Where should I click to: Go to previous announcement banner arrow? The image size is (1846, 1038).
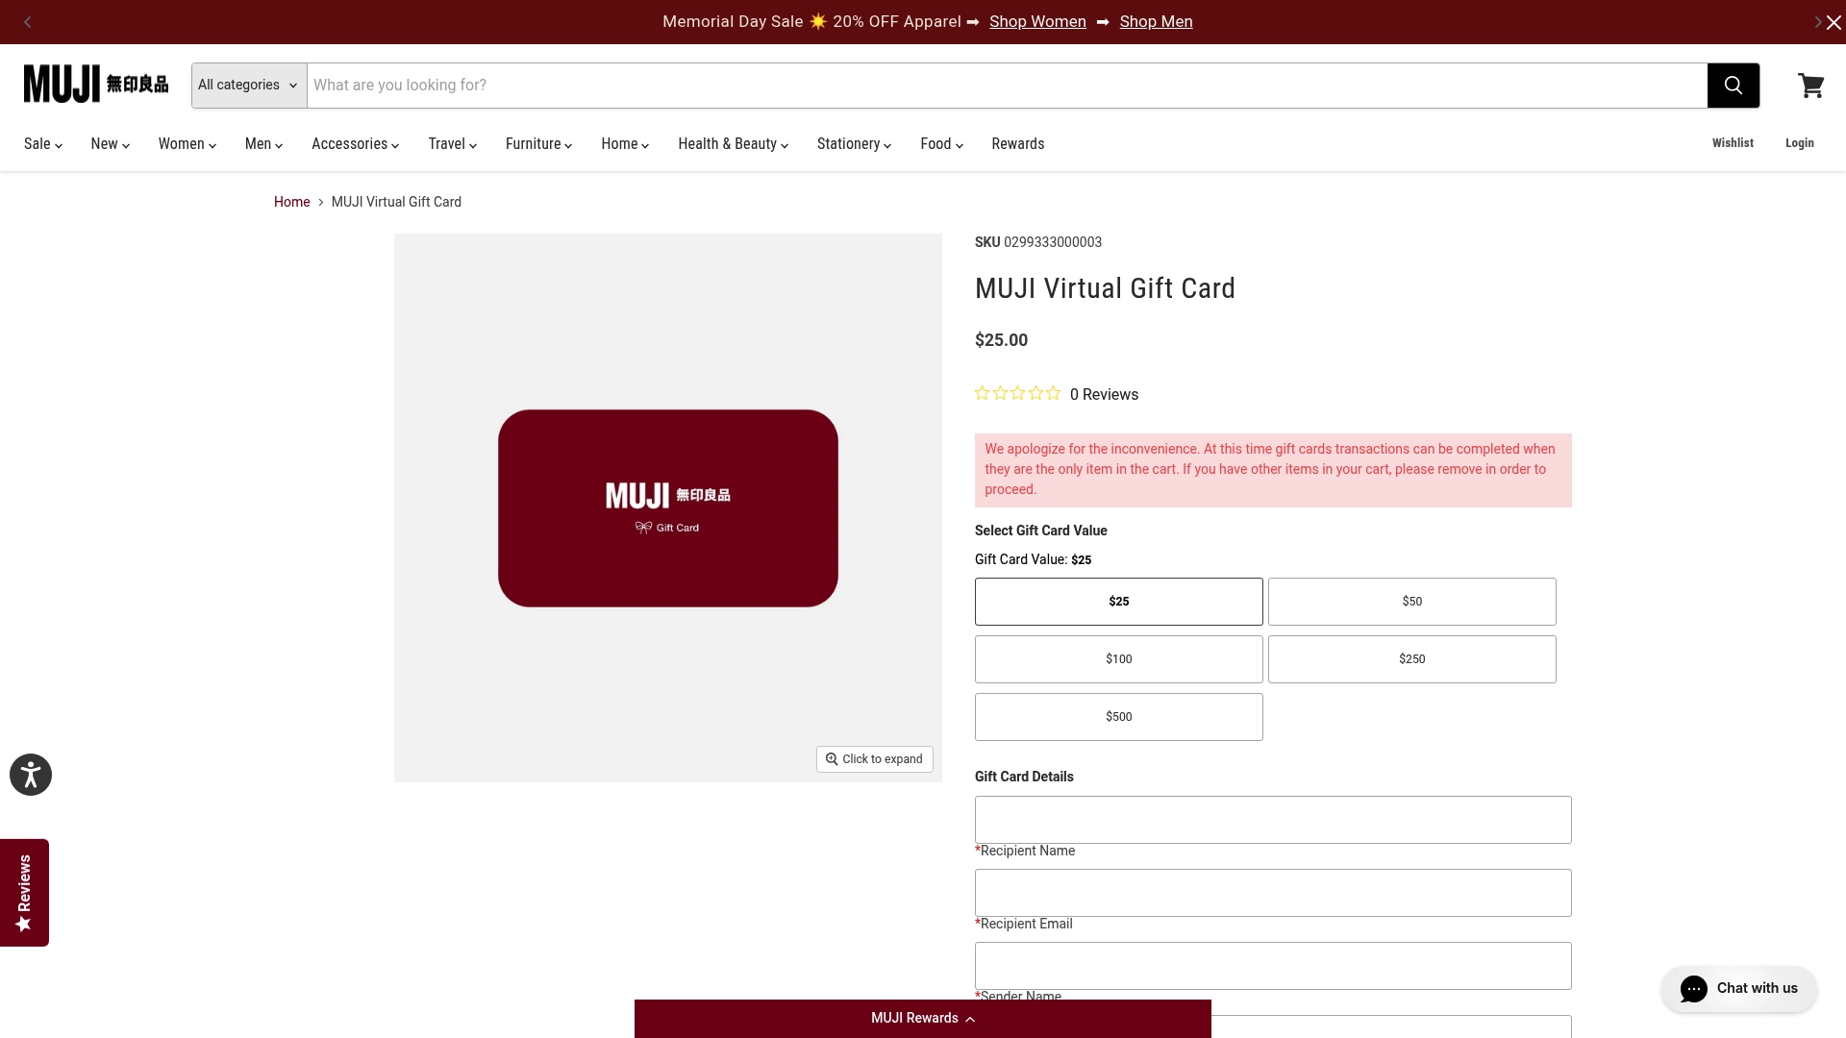pyautogui.click(x=28, y=22)
